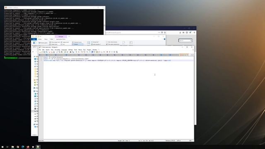Switch to Home tab in File Explorer
The image size is (265, 149).
click(x=40, y=39)
